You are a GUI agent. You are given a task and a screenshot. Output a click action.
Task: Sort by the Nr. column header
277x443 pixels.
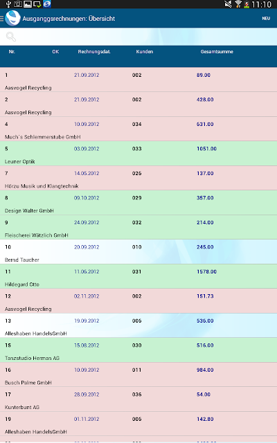click(x=12, y=52)
